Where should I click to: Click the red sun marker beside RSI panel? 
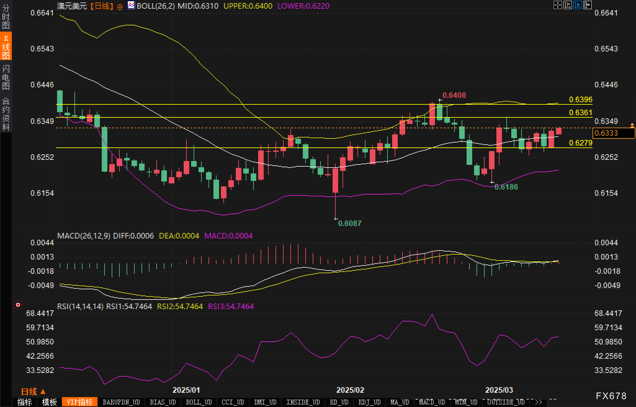[18, 305]
